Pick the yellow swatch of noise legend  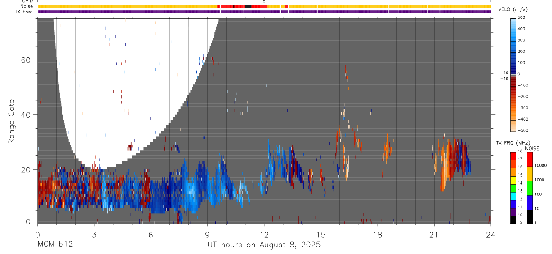click(530, 173)
